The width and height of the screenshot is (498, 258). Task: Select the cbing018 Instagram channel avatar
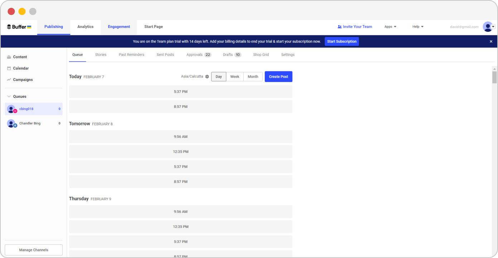(x=11, y=109)
